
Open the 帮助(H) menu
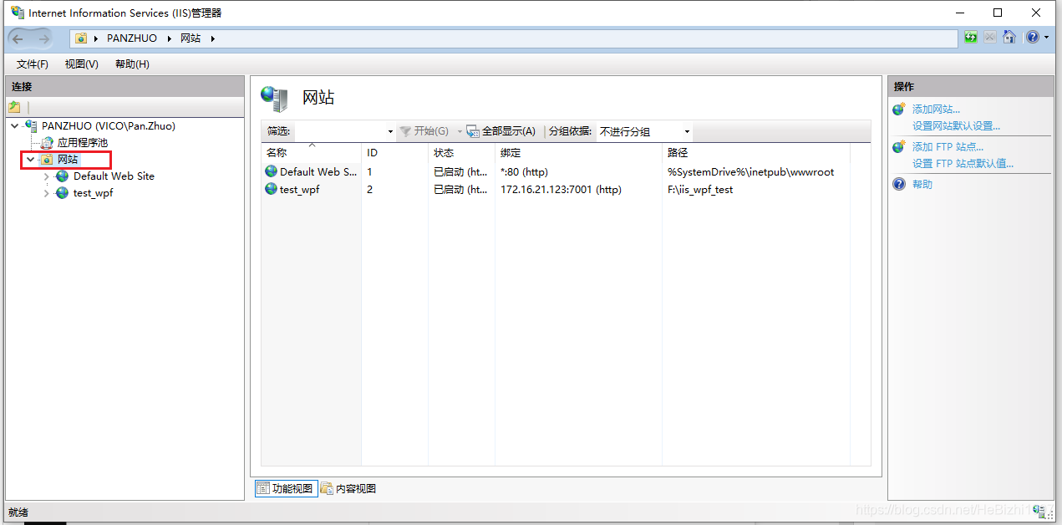pyautogui.click(x=132, y=64)
